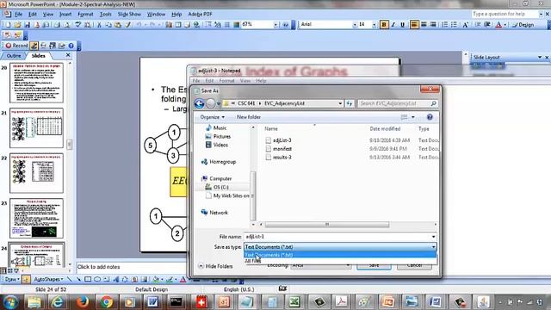Screen dimensions: 551x310
Task: Open Firefox from the taskbar
Action: pos(83,302)
